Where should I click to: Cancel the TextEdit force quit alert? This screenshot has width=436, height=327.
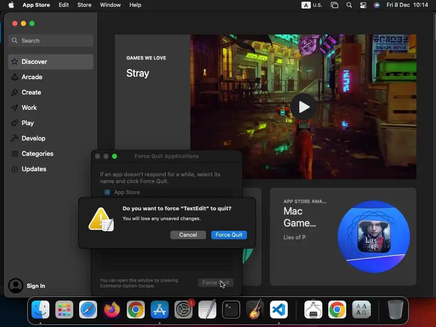tap(188, 235)
